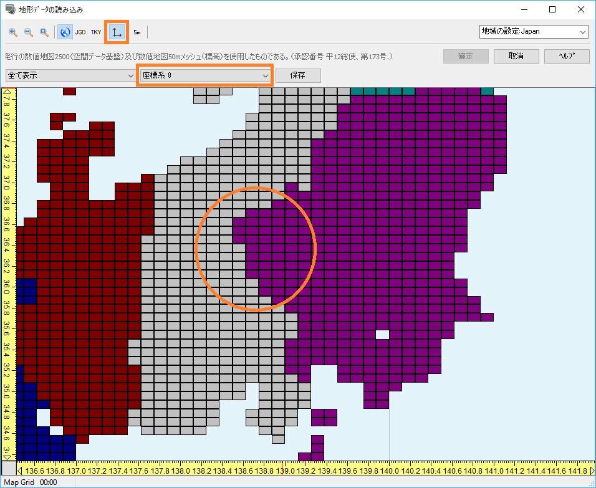Click the right arrow on horizontal ruler
This screenshot has height=488, width=596.
pos(592,471)
